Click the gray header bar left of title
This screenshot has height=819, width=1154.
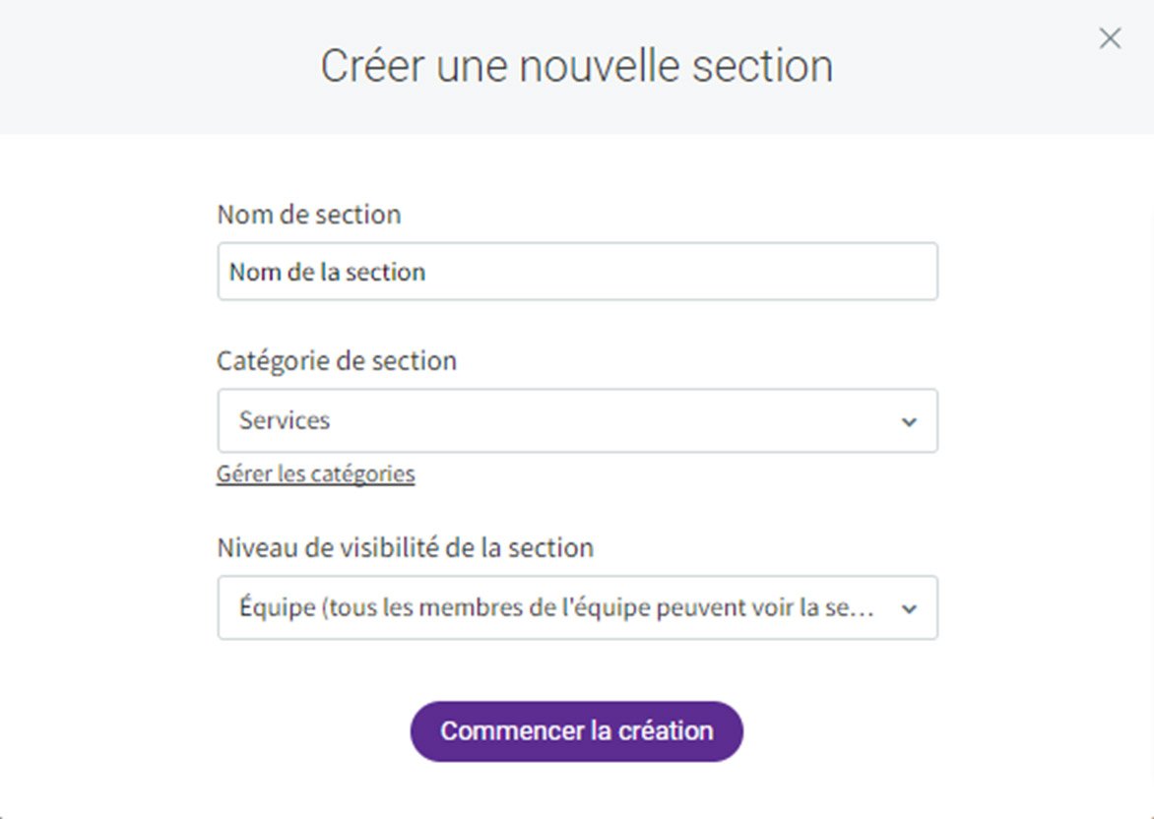coord(148,67)
